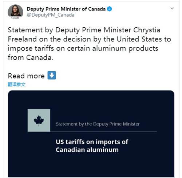The width and height of the screenshot is (182, 178).
Task: Click the blue verified badge
Action: (x=110, y=9)
